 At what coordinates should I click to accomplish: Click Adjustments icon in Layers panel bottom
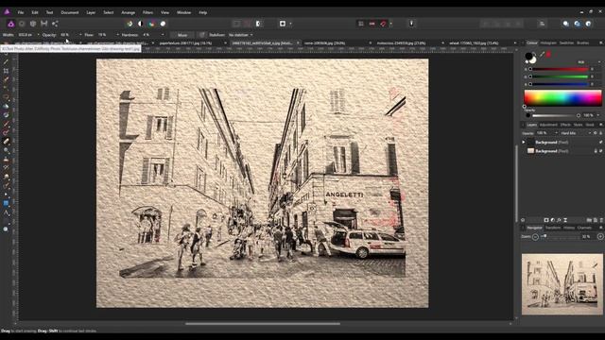click(x=552, y=220)
